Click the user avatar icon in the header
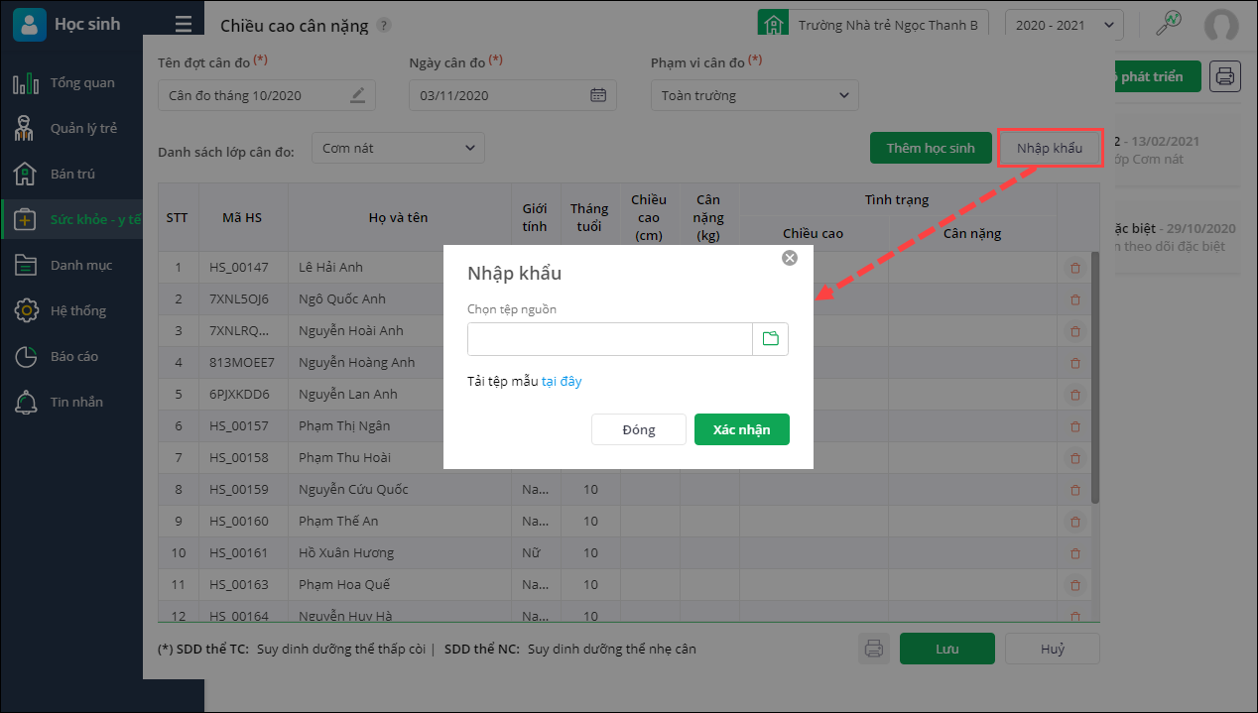1258x713 pixels. click(1220, 25)
